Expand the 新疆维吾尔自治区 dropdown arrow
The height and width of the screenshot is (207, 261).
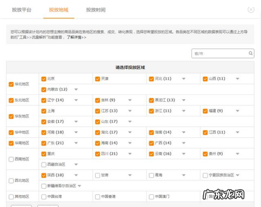point(79,186)
